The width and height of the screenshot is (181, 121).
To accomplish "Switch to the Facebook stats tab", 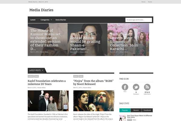I will pyautogui.click(x=147, y=110).
